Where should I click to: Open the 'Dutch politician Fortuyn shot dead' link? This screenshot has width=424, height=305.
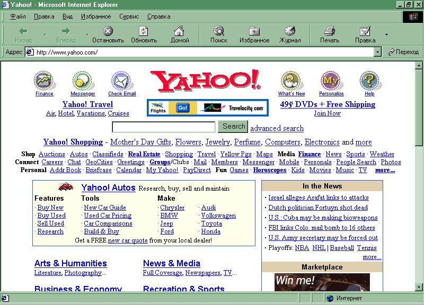point(317,208)
